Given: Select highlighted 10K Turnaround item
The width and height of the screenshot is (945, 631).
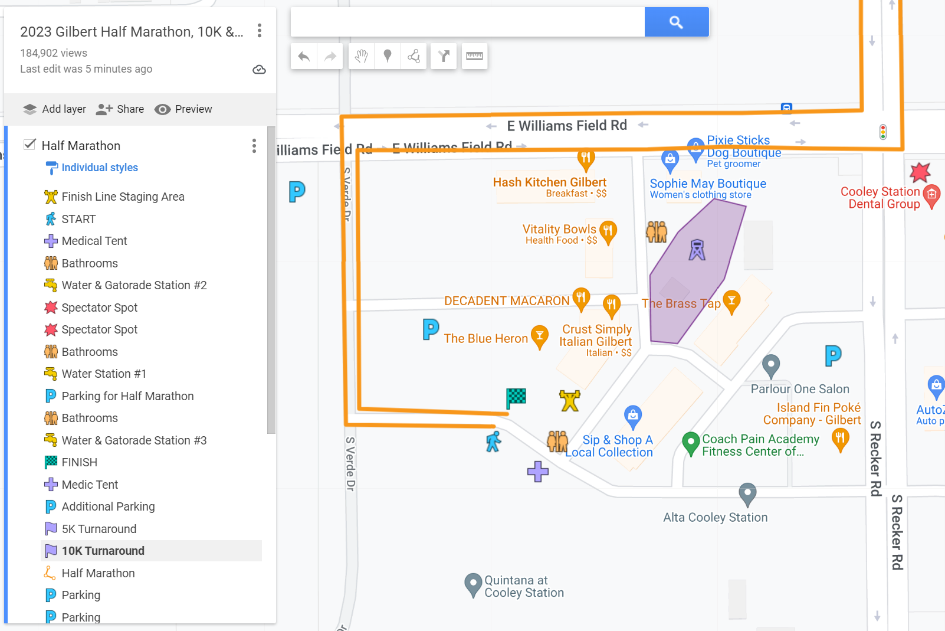Looking at the screenshot, I should click(x=151, y=551).
